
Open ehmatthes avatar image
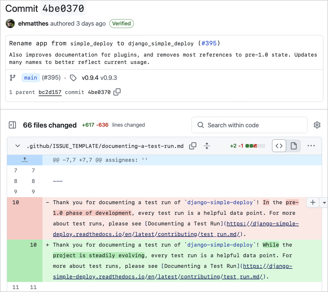point(10,24)
